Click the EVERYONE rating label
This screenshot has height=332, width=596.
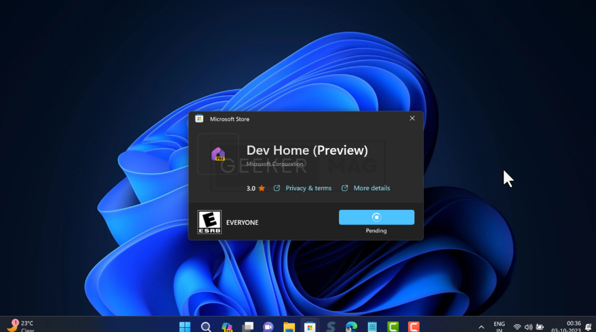[242, 223]
